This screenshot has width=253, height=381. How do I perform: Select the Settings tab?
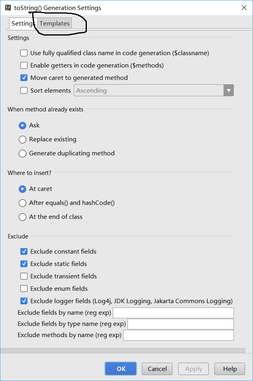click(22, 24)
